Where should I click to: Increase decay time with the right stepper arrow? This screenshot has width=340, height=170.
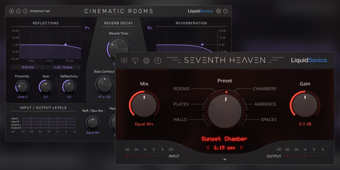(x=241, y=147)
